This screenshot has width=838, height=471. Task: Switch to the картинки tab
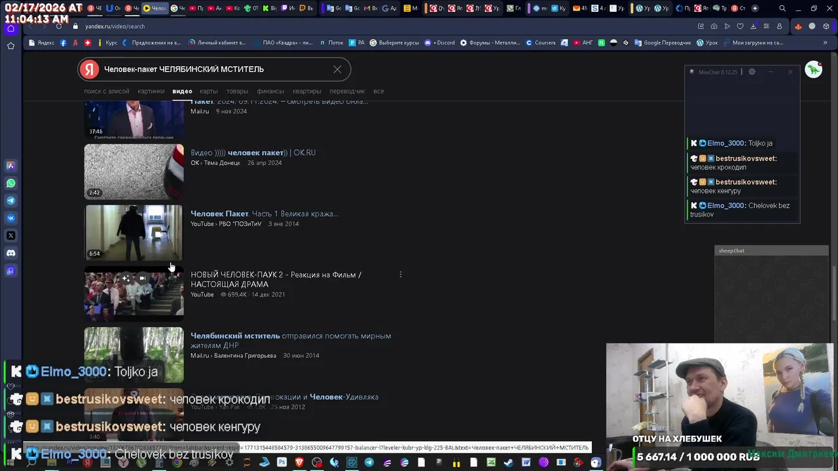click(151, 91)
